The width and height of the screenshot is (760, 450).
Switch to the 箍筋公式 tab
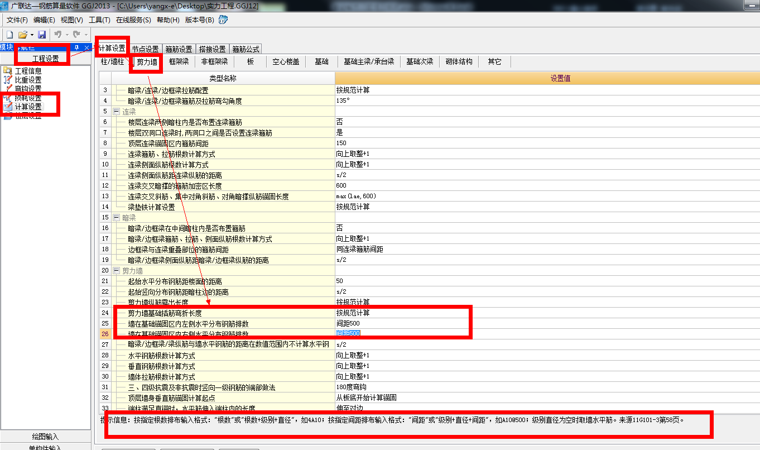pos(246,49)
